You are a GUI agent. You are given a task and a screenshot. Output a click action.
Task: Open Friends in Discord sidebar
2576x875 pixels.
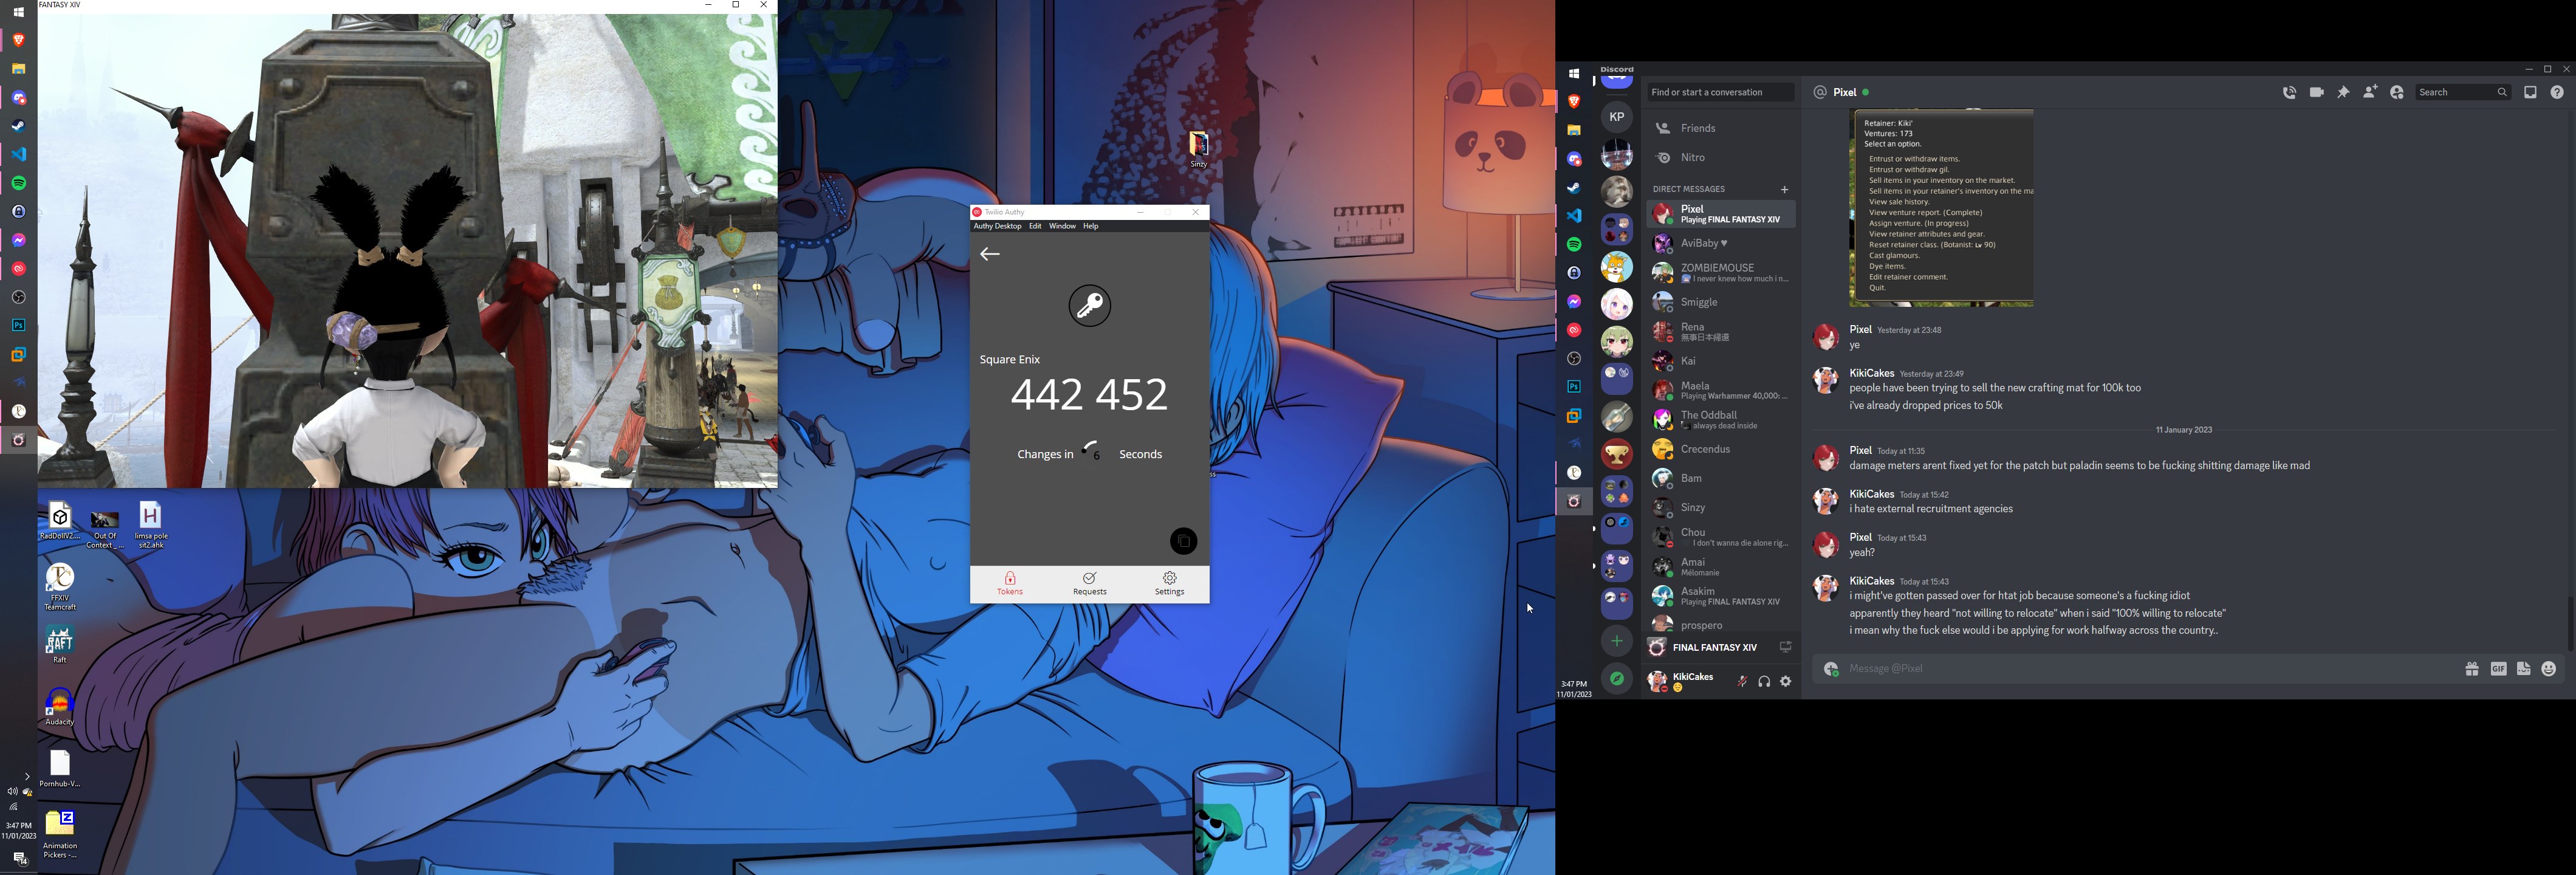[x=1720, y=128]
